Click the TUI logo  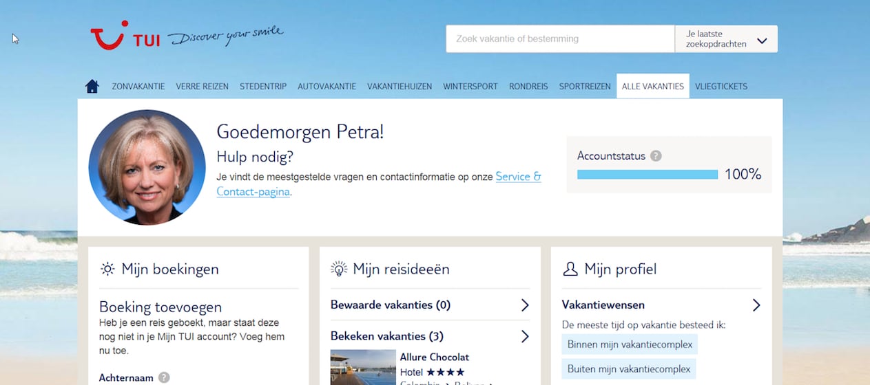(x=125, y=36)
